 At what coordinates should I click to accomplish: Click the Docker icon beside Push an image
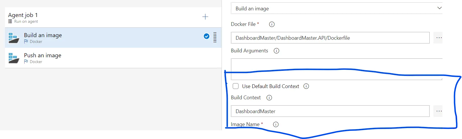[x=14, y=58]
